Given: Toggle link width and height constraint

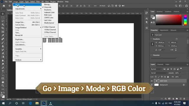Looking at the screenshot, I should tap(152, 44).
